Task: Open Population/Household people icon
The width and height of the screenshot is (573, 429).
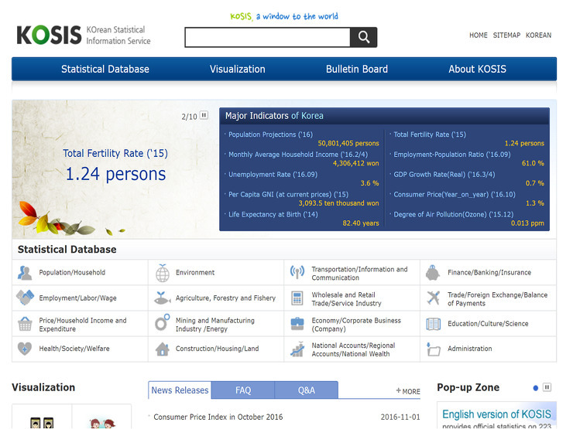Action: click(x=25, y=273)
